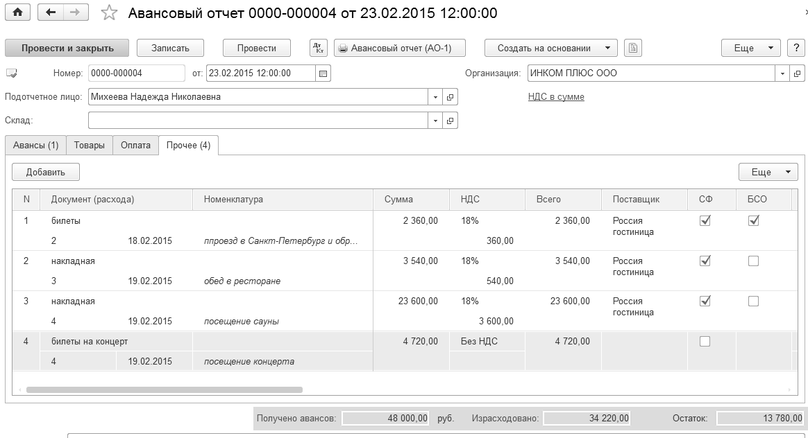Image resolution: width=808 pixels, height=438 pixels.
Task: Select the посещение сауны cell
Action: tap(283, 321)
